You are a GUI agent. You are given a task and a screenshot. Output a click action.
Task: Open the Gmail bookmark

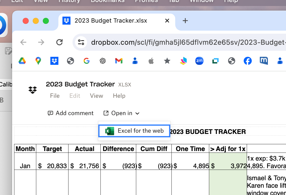tap(119, 61)
